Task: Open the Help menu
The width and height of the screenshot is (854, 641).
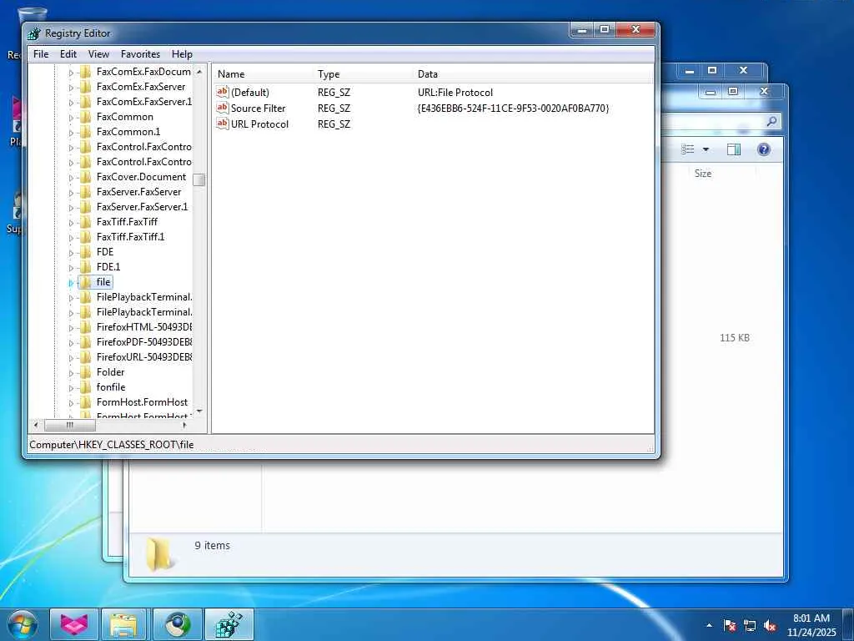Action: [182, 54]
